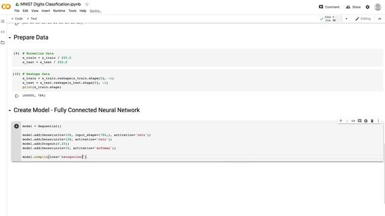This screenshot has height=216, width=385.
Task: Open the File menu
Action: click(x=17, y=11)
